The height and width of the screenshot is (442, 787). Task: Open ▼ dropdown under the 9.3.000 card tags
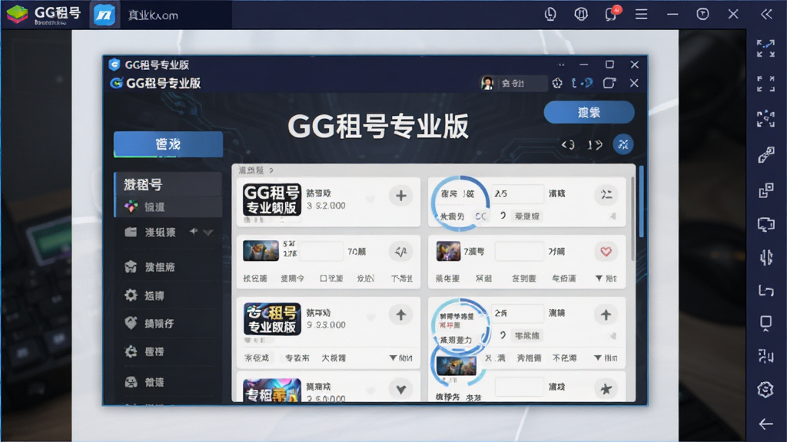[x=400, y=358]
